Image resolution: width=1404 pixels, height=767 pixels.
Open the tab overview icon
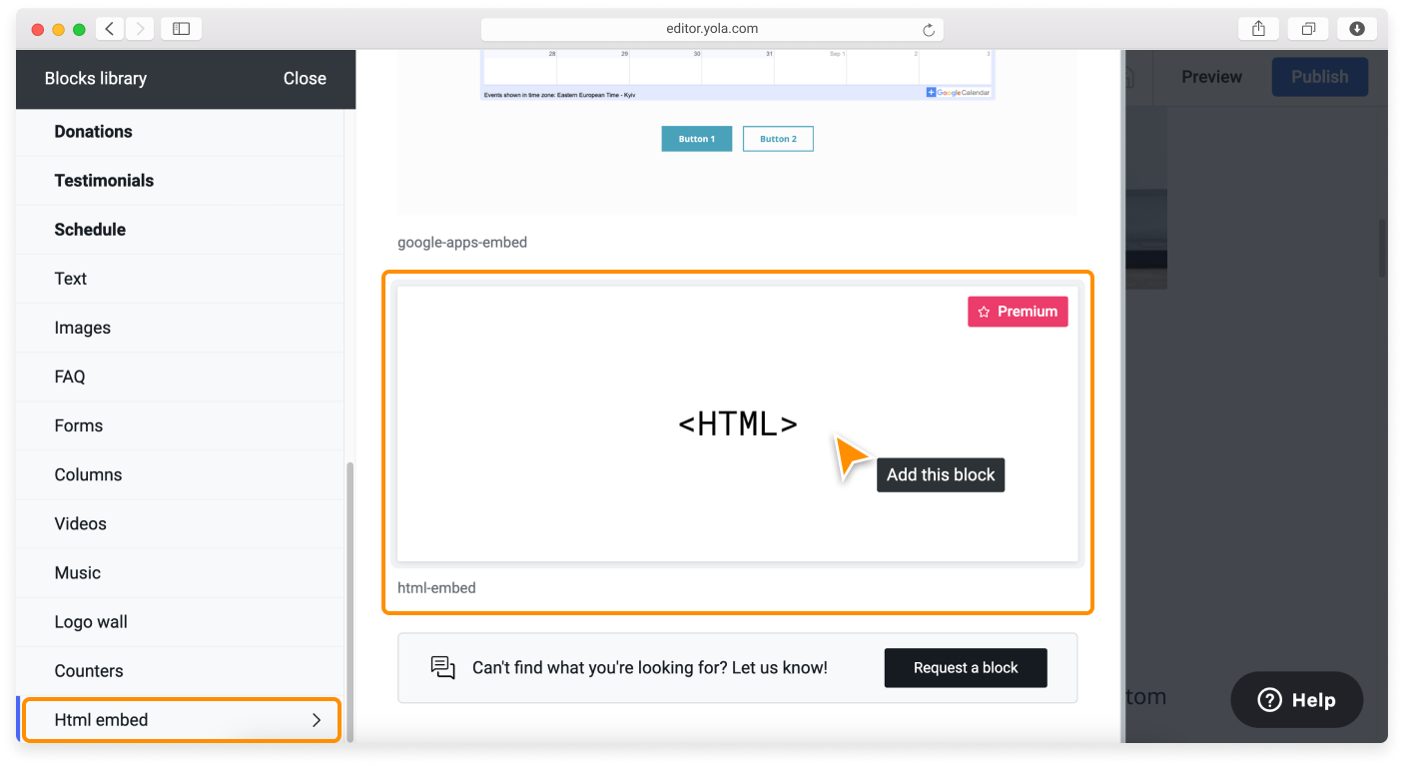tap(1308, 28)
